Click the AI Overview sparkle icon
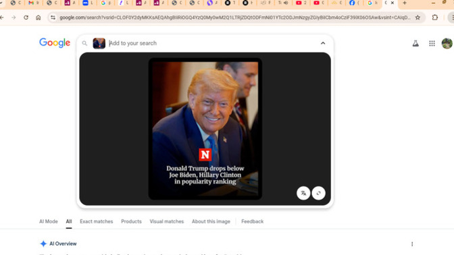Viewport: 454px width, 255px height. tap(43, 244)
